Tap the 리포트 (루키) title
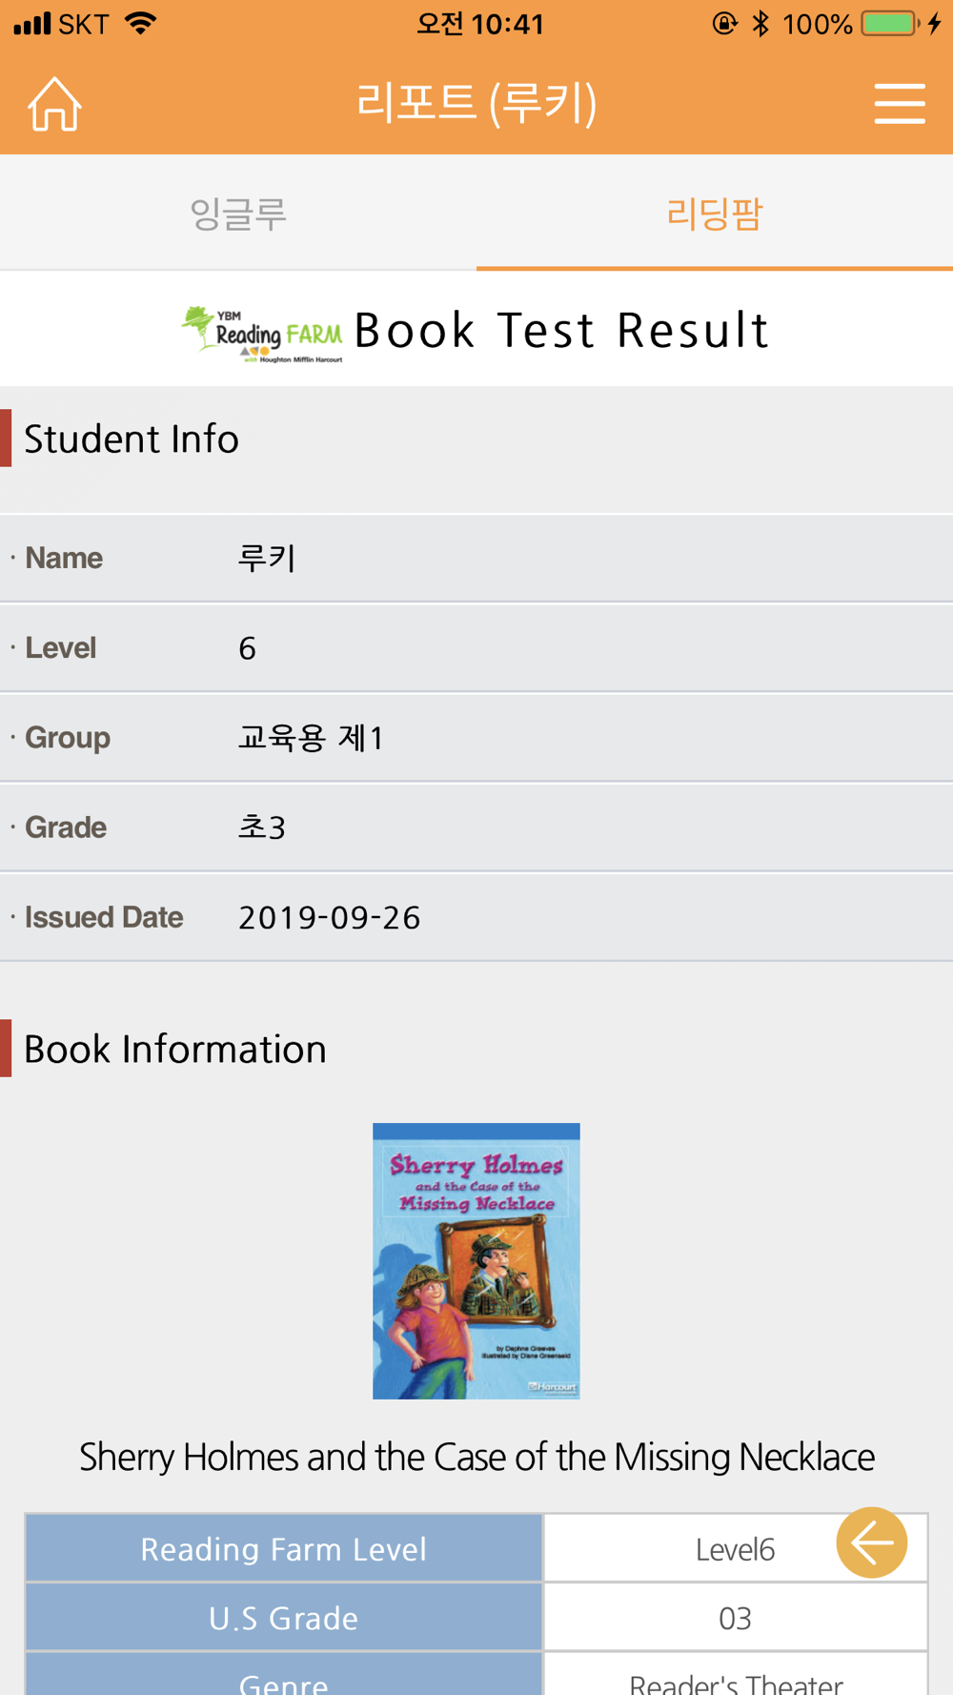Screen dimensions: 953x1695 (x=476, y=102)
